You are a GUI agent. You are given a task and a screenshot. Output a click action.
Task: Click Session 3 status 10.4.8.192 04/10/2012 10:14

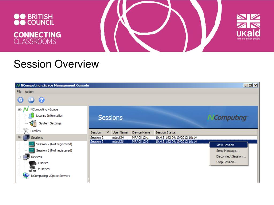176,141
